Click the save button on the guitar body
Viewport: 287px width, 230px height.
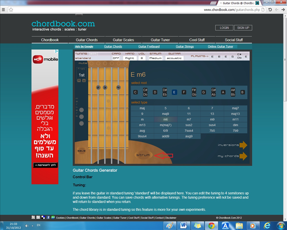point(82,151)
